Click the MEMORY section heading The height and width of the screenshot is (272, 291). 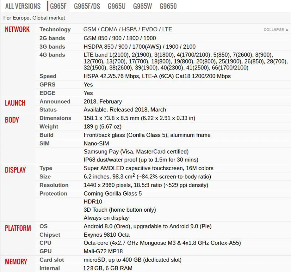coord(16,262)
